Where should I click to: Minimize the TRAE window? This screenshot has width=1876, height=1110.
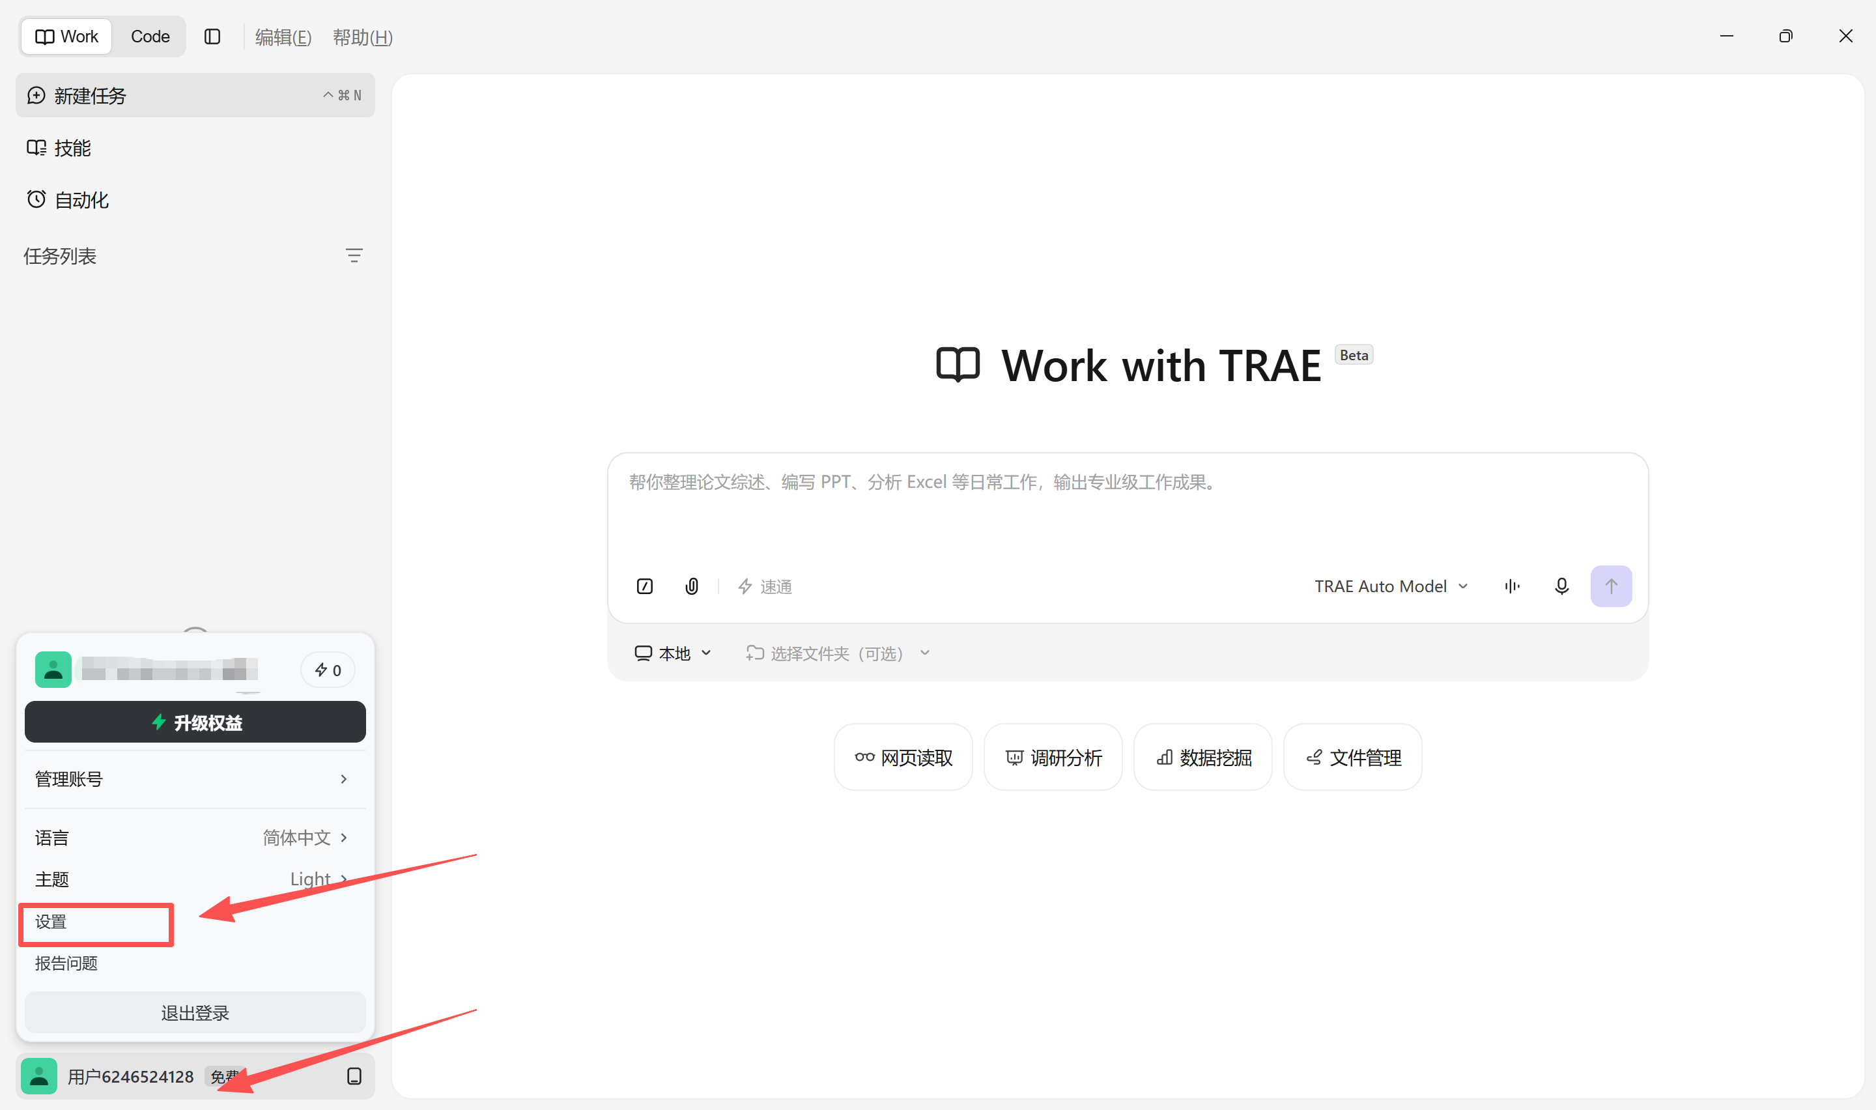click(x=1726, y=36)
